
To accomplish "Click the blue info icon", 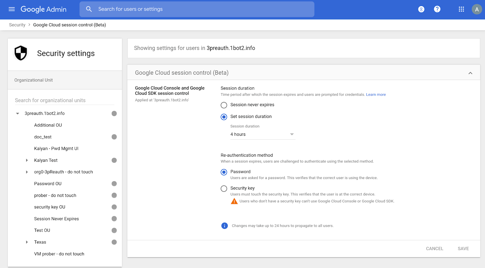I will (x=225, y=226).
